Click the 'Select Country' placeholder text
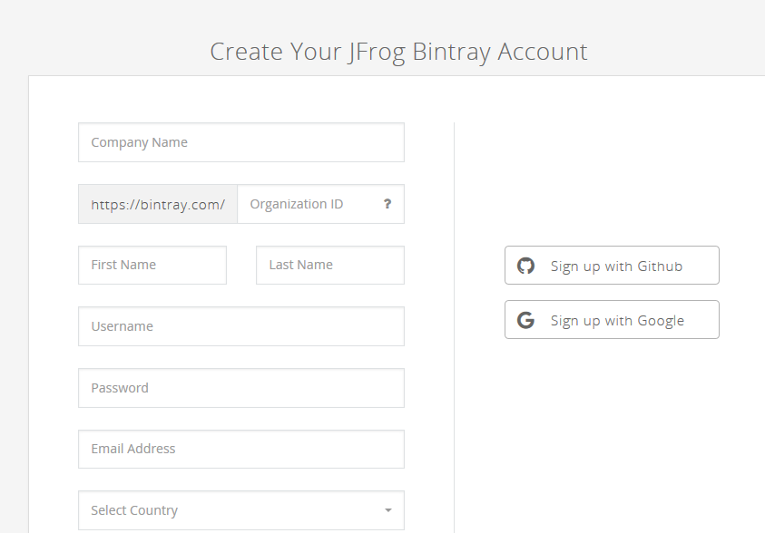This screenshot has width=765, height=533. click(x=134, y=510)
